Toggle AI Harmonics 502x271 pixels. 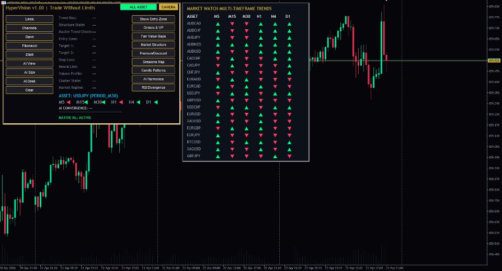coord(153,79)
